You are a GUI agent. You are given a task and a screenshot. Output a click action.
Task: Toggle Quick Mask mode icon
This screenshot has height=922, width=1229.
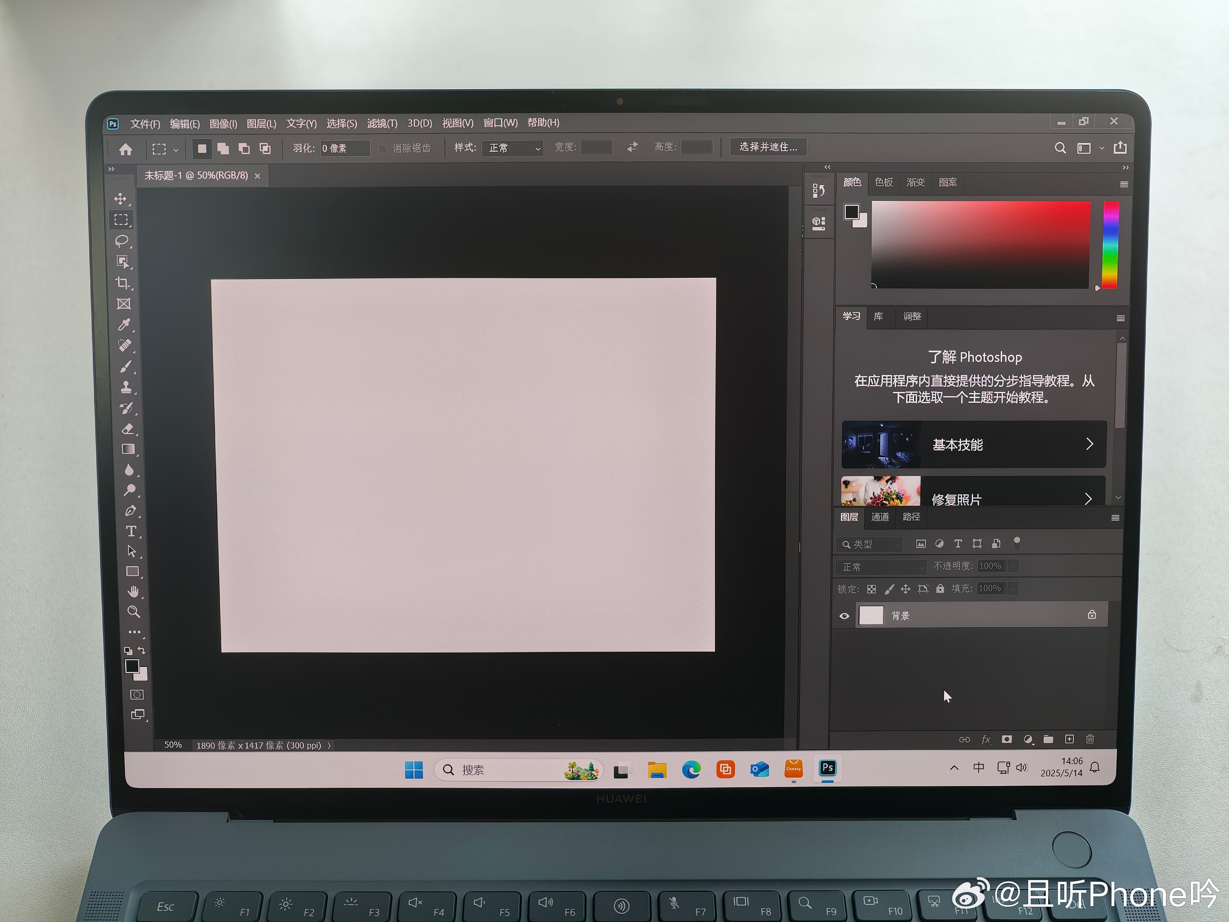(x=137, y=695)
